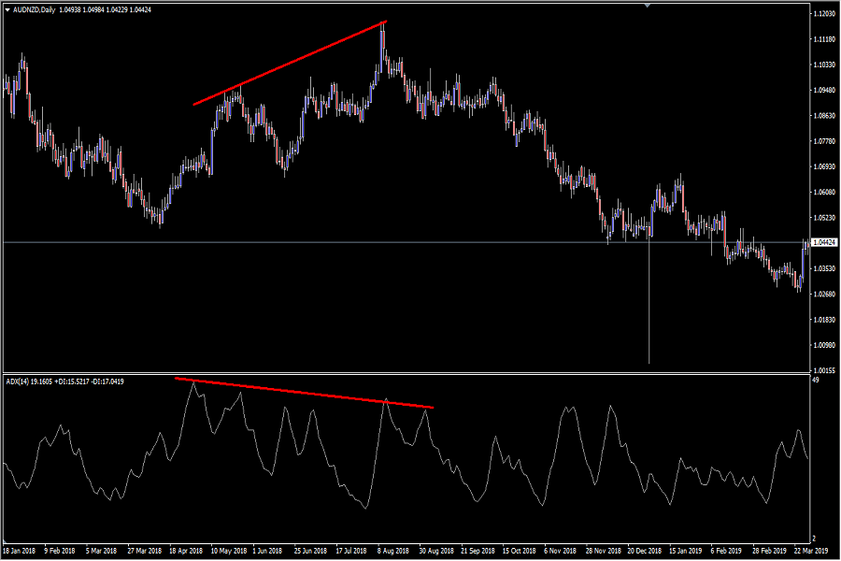Click the chart shift triangle marker at top
Viewport: 841px width, 561px height.
coord(648,6)
